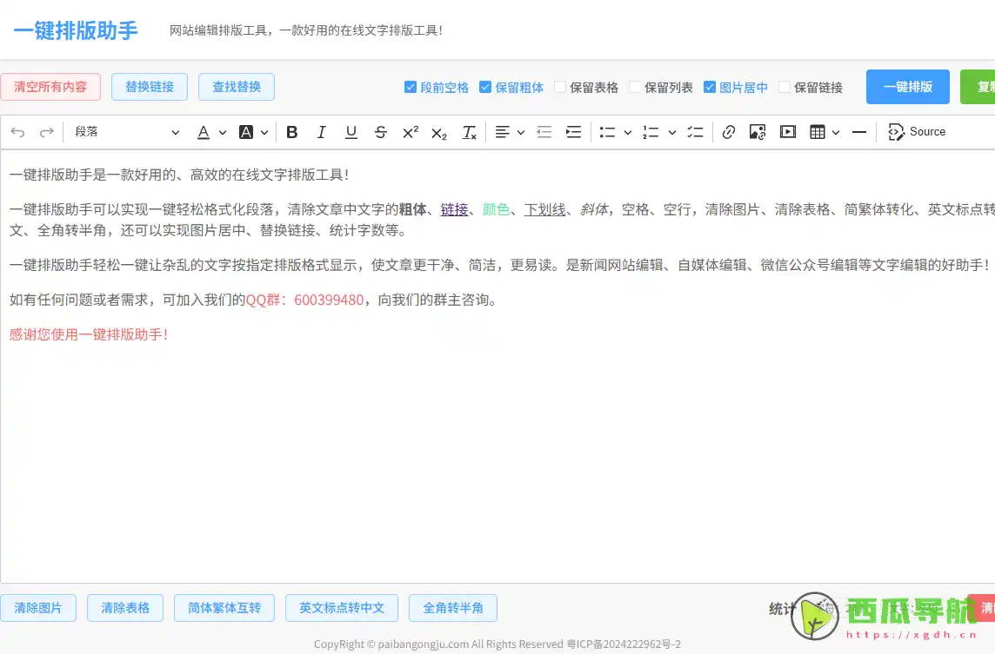Expand the bulleted list style dropdown
Viewport: 995px width, 654px height.
[628, 132]
